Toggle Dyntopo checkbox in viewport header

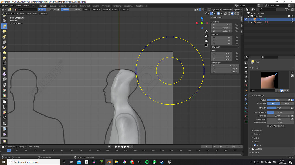click(x=209, y=9)
